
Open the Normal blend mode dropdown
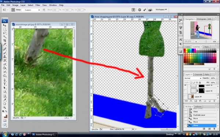193,78
